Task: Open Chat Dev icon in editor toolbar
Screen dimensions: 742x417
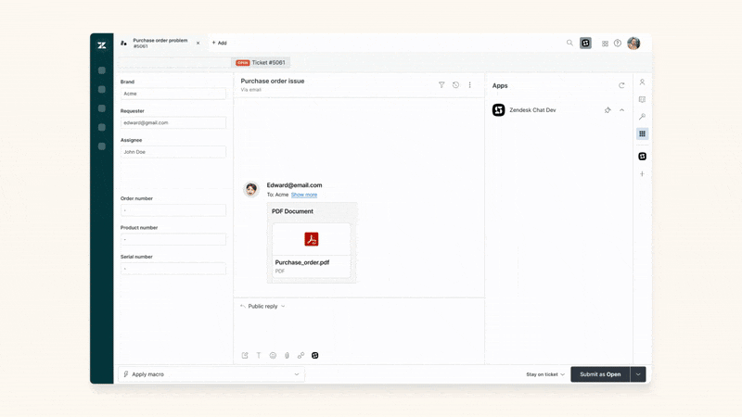Action: click(x=314, y=356)
